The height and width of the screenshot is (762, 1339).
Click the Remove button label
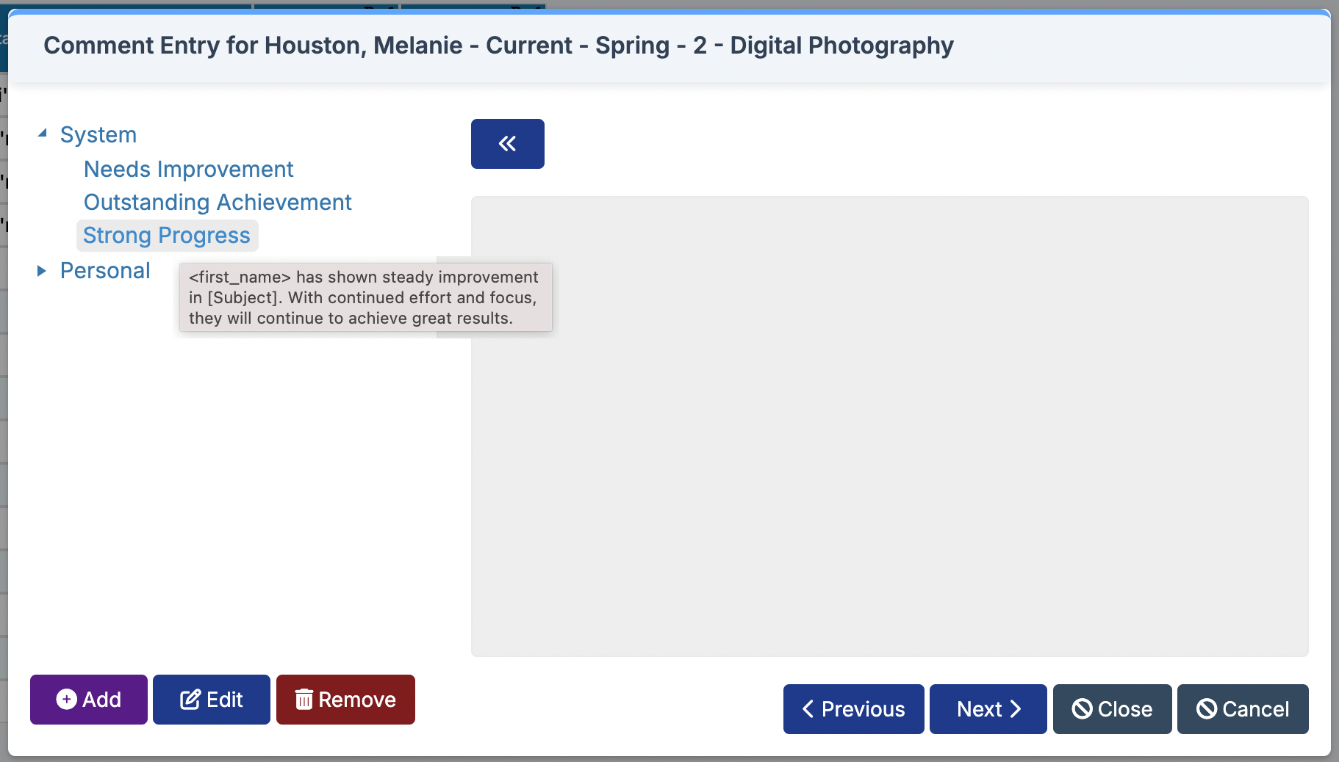(x=357, y=700)
